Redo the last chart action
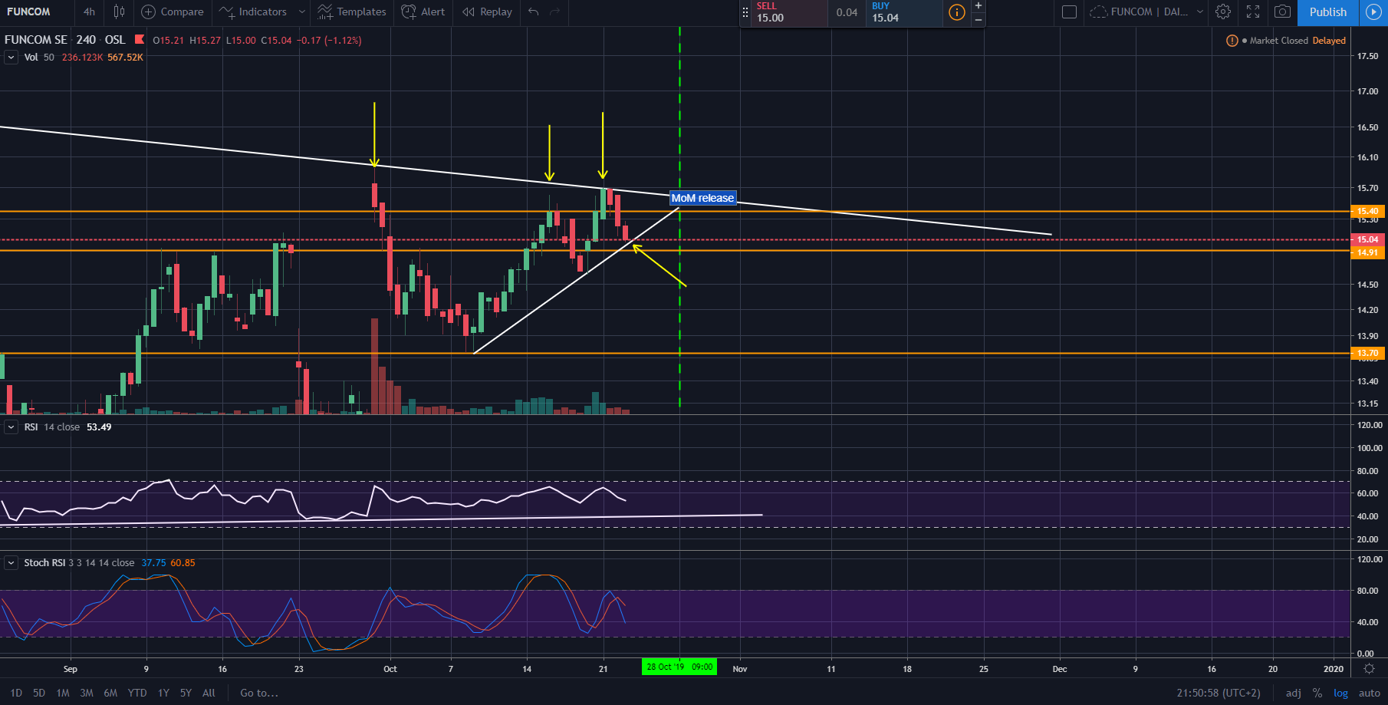The height and width of the screenshot is (705, 1388). point(555,12)
